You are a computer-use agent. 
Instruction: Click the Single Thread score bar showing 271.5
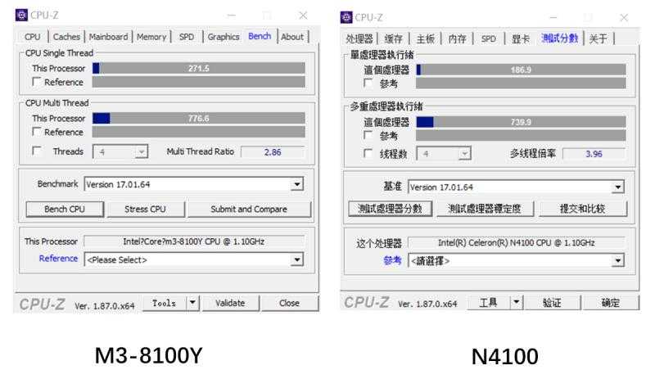[x=198, y=68]
